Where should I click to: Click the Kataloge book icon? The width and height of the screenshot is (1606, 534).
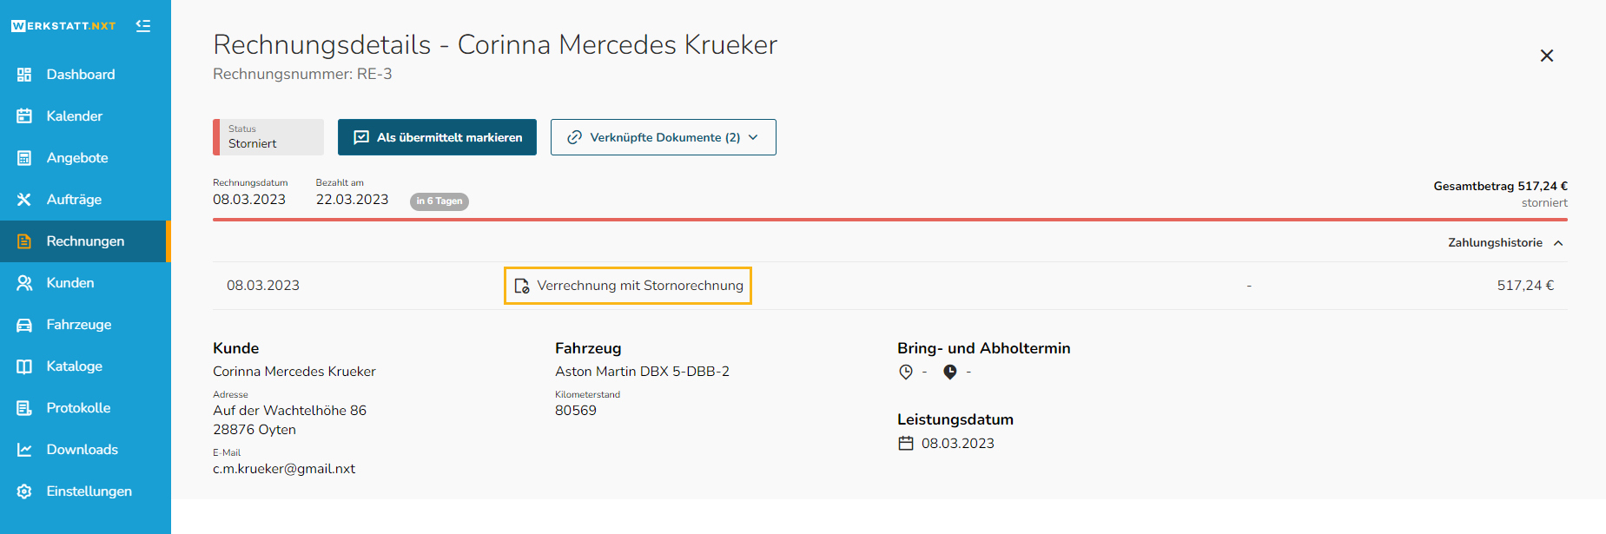point(24,366)
